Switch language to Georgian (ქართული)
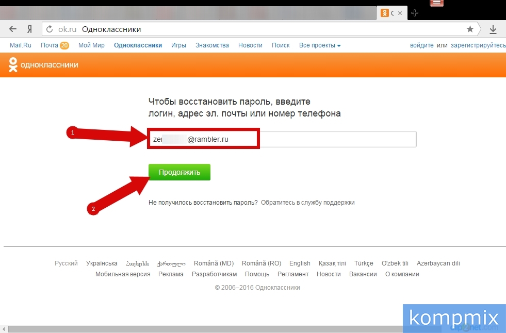Viewport: 506px width, 333px height. pyautogui.click(x=171, y=264)
